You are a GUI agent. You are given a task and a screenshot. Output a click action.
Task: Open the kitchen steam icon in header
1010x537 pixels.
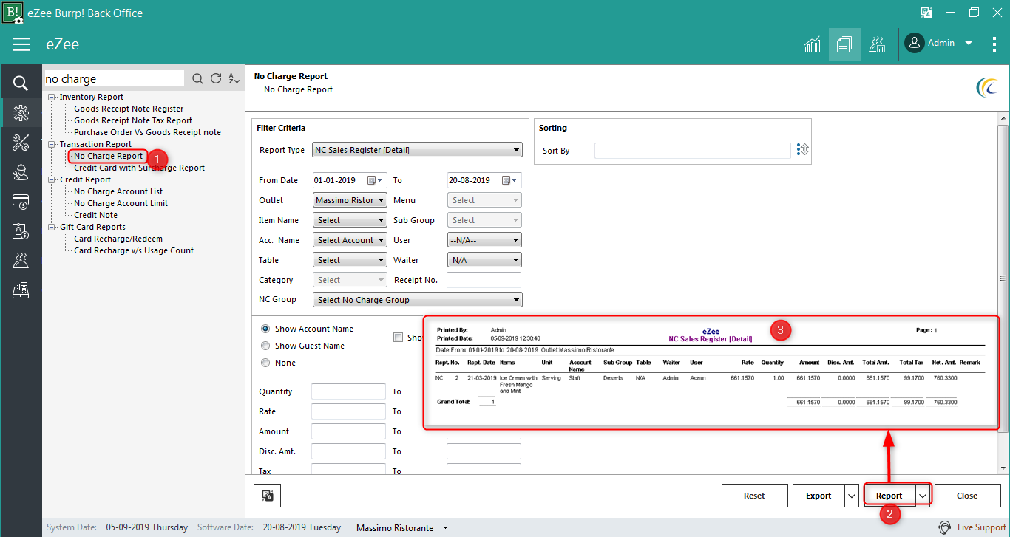[878, 44]
